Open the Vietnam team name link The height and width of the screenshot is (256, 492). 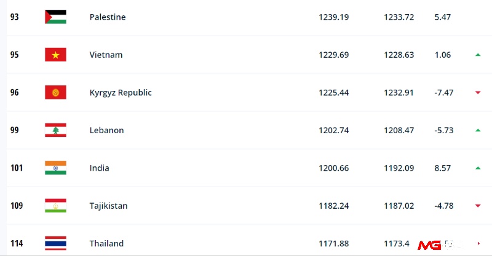pyautogui.click(x=106, y=55)
